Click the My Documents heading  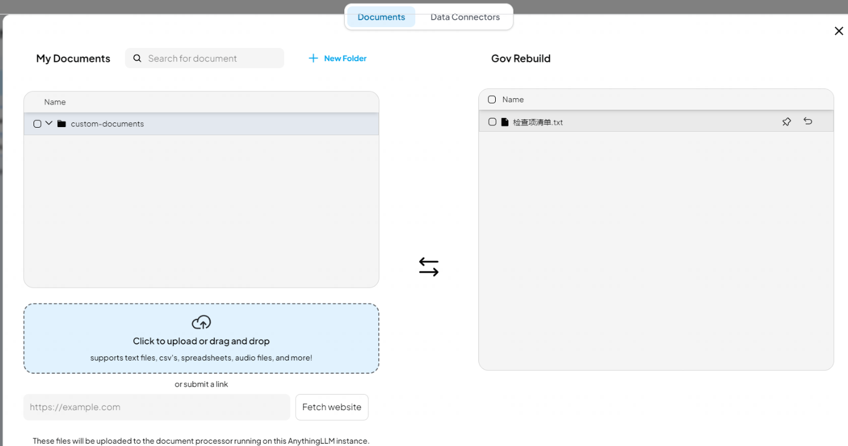(73, 58)
